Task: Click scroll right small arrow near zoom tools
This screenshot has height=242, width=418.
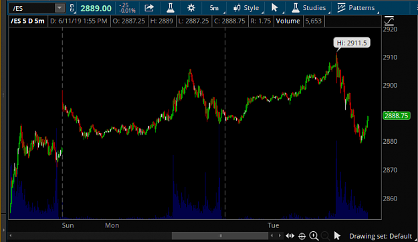Action: [280, 235]
